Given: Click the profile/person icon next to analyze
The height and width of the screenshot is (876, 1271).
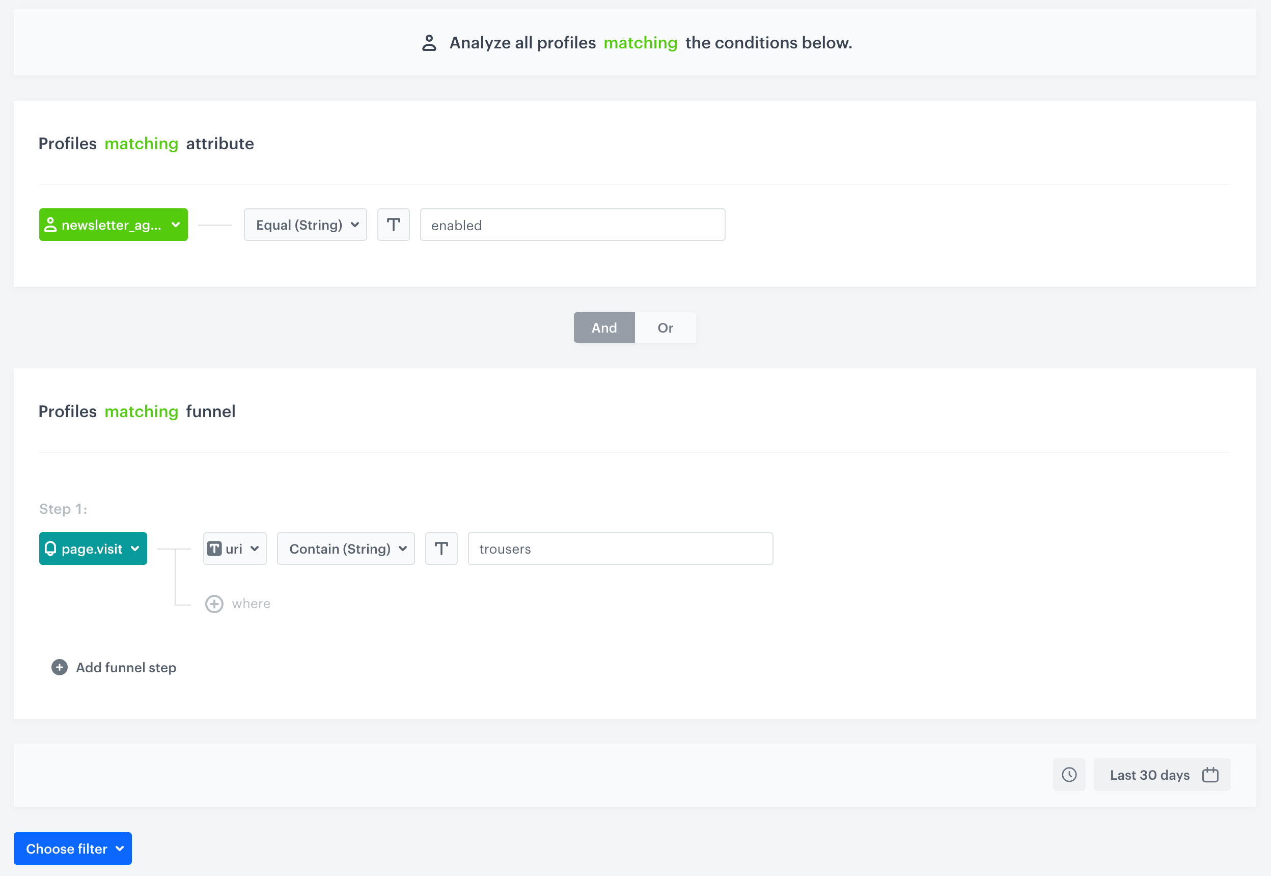Looking at the screenshot, I should tap(428, 42).
